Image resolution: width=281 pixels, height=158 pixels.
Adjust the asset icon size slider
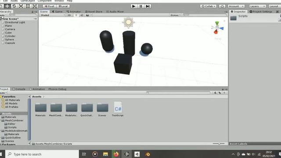click(219, 144)
